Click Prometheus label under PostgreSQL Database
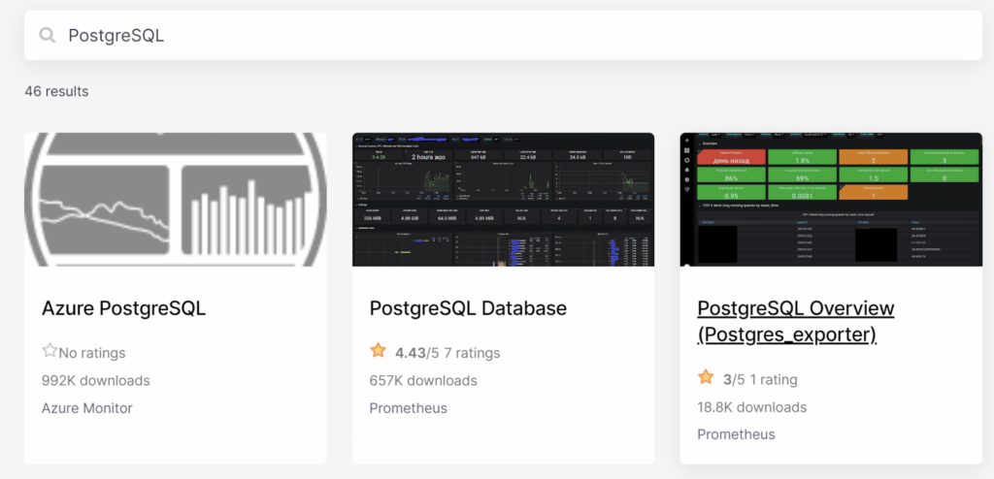Viewport: 994px width, 479px height. point(408,408)
